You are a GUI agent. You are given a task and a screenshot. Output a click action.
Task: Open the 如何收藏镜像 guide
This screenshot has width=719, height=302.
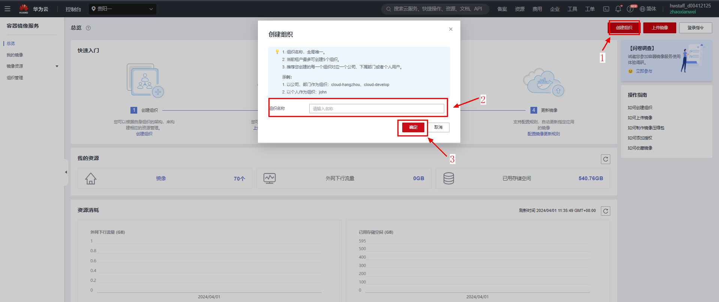click(x=640, y=148)
